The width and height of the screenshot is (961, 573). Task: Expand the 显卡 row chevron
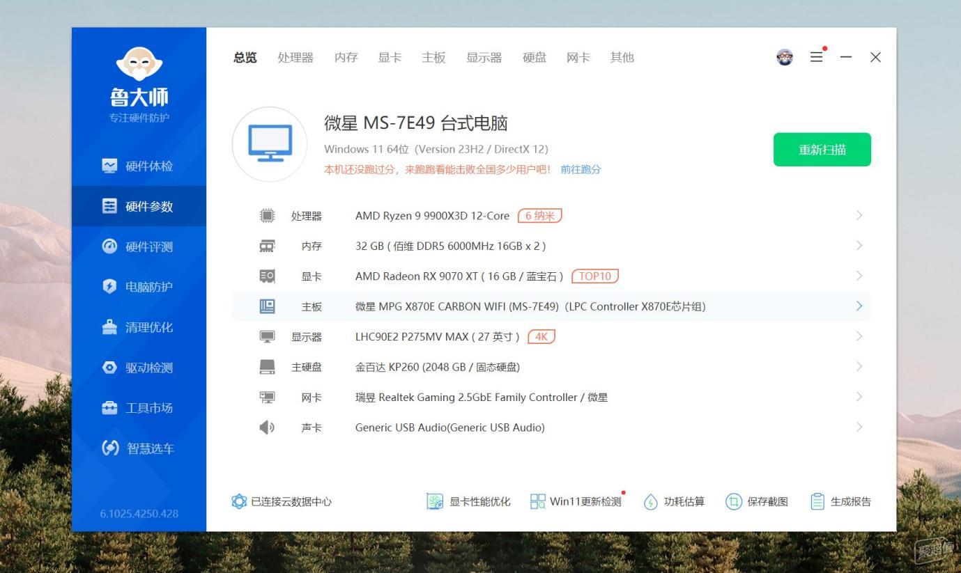coord(859,276)
